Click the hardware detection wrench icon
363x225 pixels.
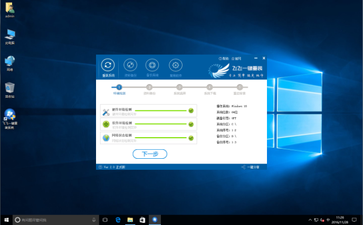pos(106,111)
